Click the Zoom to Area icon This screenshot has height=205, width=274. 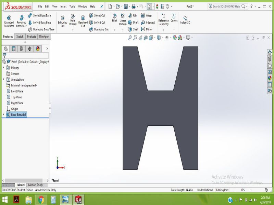tap(135, 38)
